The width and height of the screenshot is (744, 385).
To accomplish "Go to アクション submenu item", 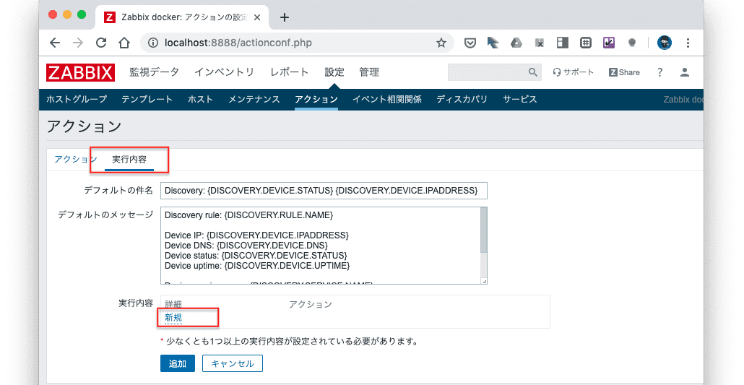I will click(x=316, y=99).
